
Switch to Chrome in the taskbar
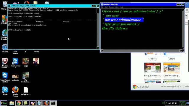(19, 103)
